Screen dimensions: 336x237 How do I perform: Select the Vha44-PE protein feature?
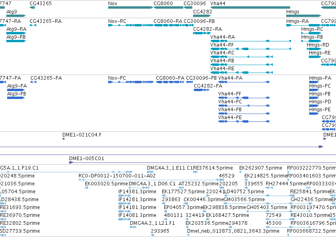pyautogui.click(x=244, y=121)
